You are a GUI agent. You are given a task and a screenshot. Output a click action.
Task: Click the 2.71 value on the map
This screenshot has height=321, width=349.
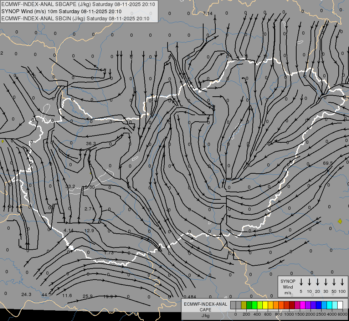click(89, 209)
